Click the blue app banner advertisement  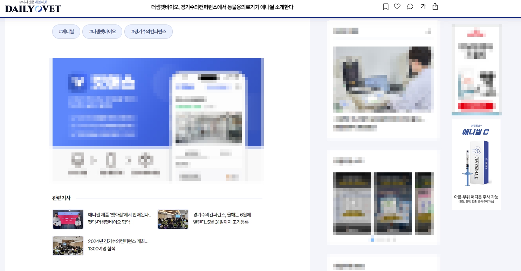(x=158, y=120)
